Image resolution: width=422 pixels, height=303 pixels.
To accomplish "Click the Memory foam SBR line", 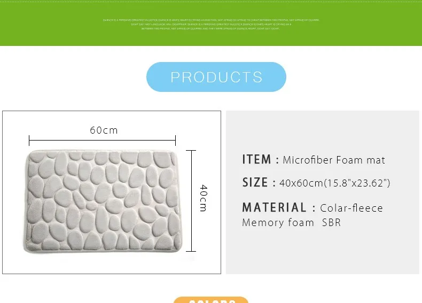I will [x=291, y=223].
